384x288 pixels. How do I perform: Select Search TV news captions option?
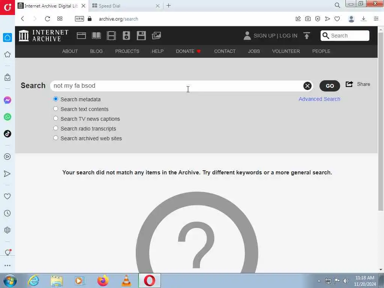coord(55,118)
